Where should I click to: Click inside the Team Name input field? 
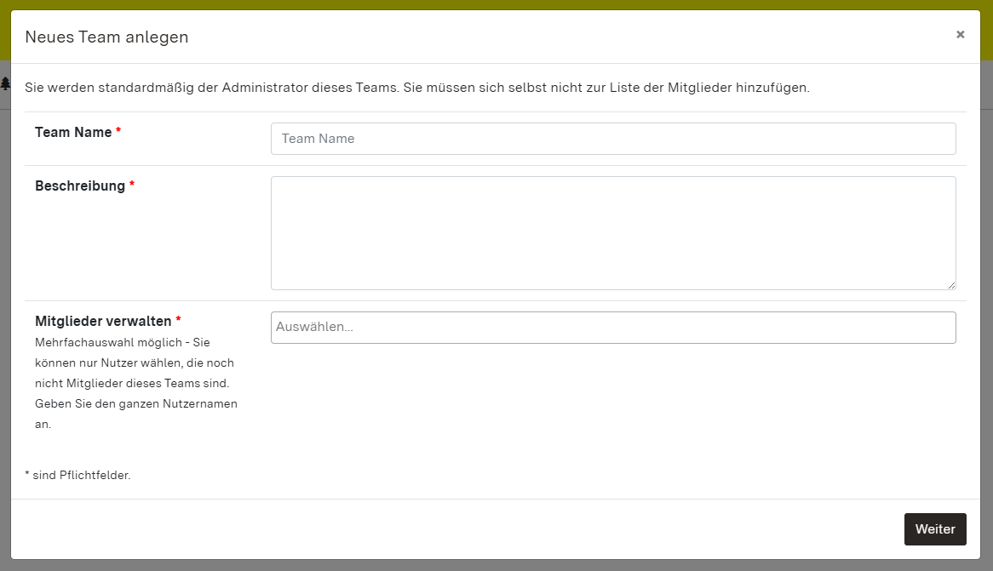(x=612, y=138)
